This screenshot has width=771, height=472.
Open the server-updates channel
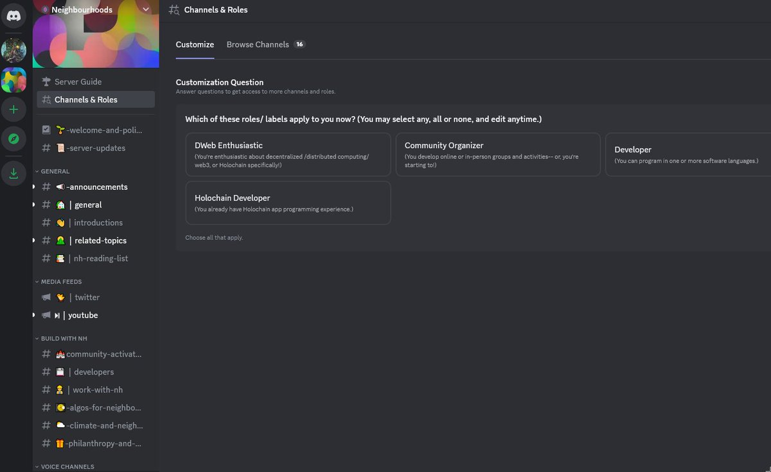pos(96,148)
